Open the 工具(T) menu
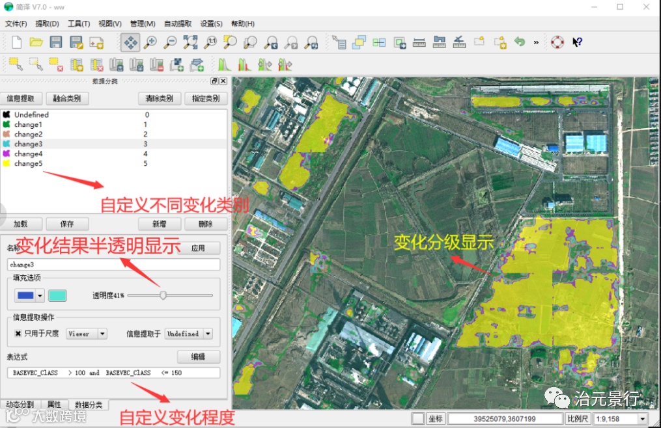The height and width of the screenshot is (428, 661). [79, 23]
